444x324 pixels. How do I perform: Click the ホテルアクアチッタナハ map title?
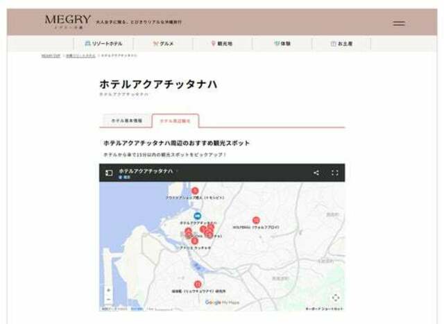[146, 171]
